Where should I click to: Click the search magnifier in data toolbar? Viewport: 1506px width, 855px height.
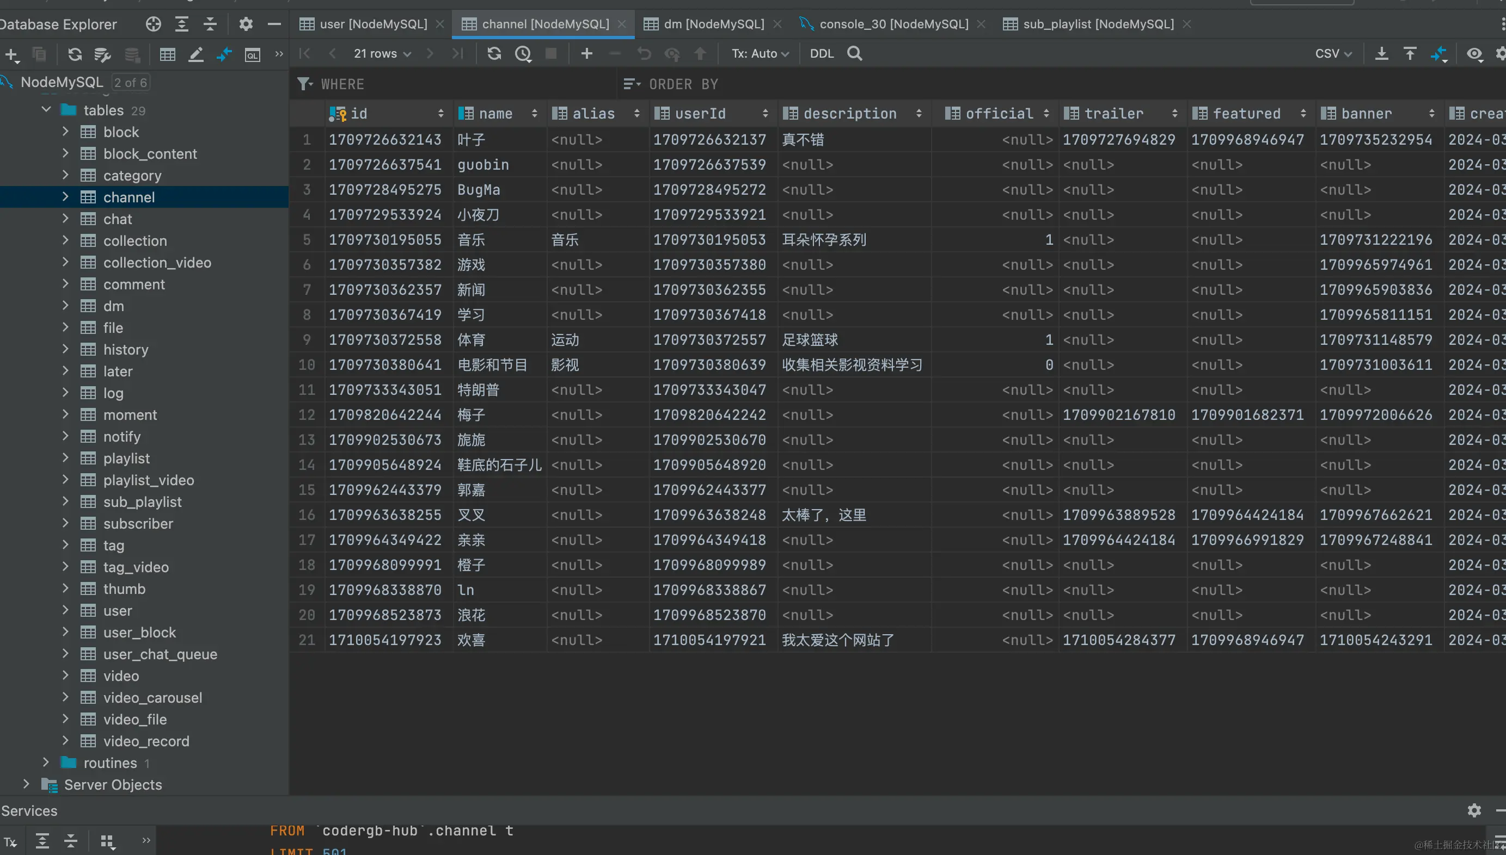(854, 53)
